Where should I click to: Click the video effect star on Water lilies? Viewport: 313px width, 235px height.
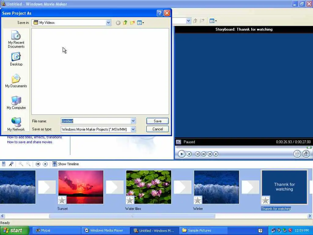[x=130, y=200]
